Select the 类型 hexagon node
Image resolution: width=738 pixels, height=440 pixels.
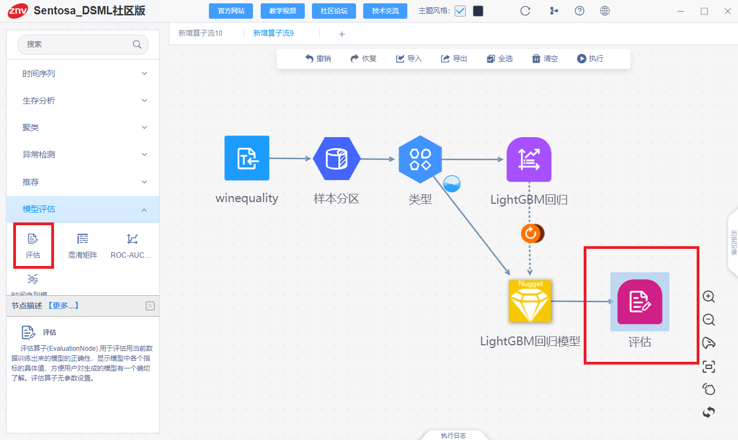pyautogui.click(x=421, y=159)
